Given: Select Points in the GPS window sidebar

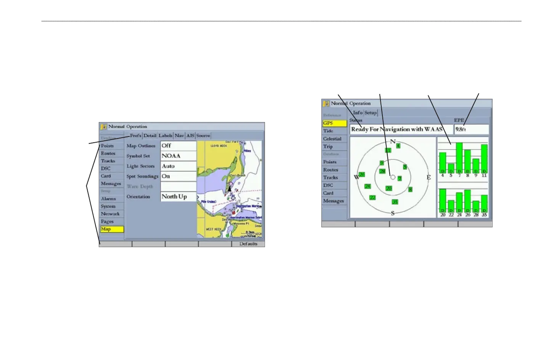Looking at the screenshot, I should pos(334,162).
